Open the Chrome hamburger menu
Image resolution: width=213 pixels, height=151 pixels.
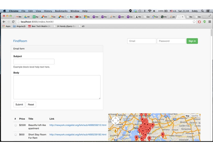[x=210, y=22]
